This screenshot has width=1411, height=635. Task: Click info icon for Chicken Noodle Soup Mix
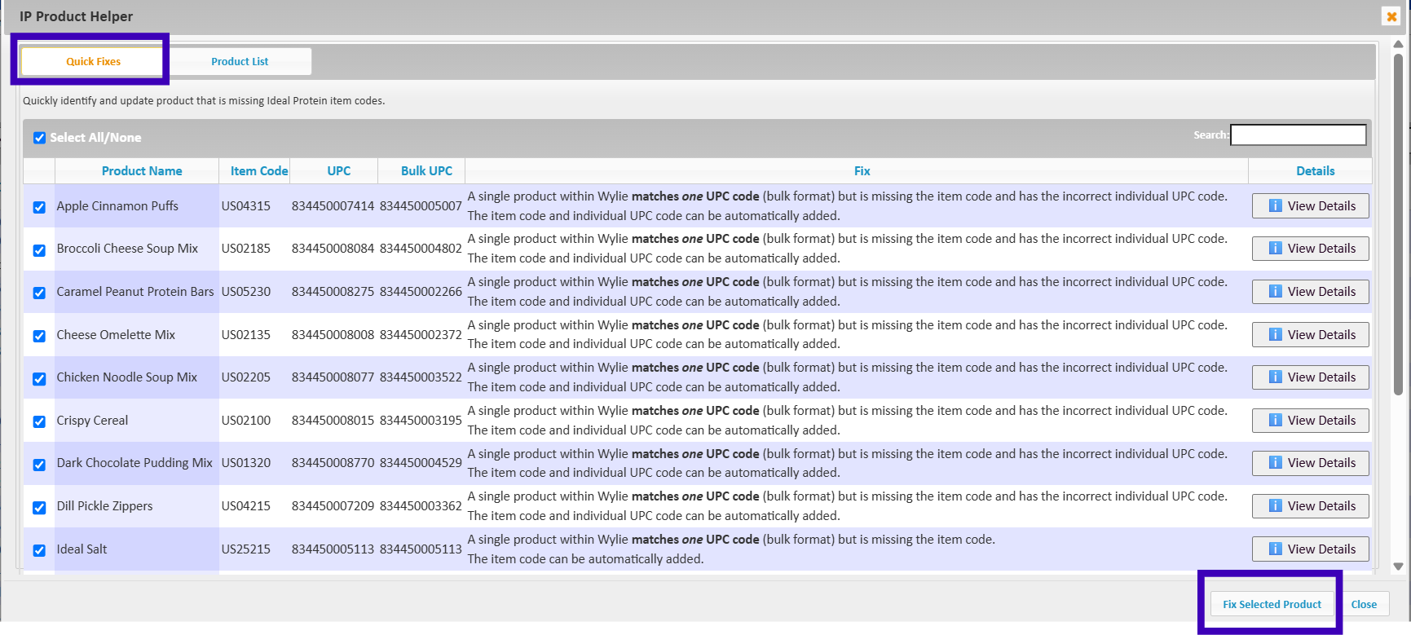click(1275, 377)
